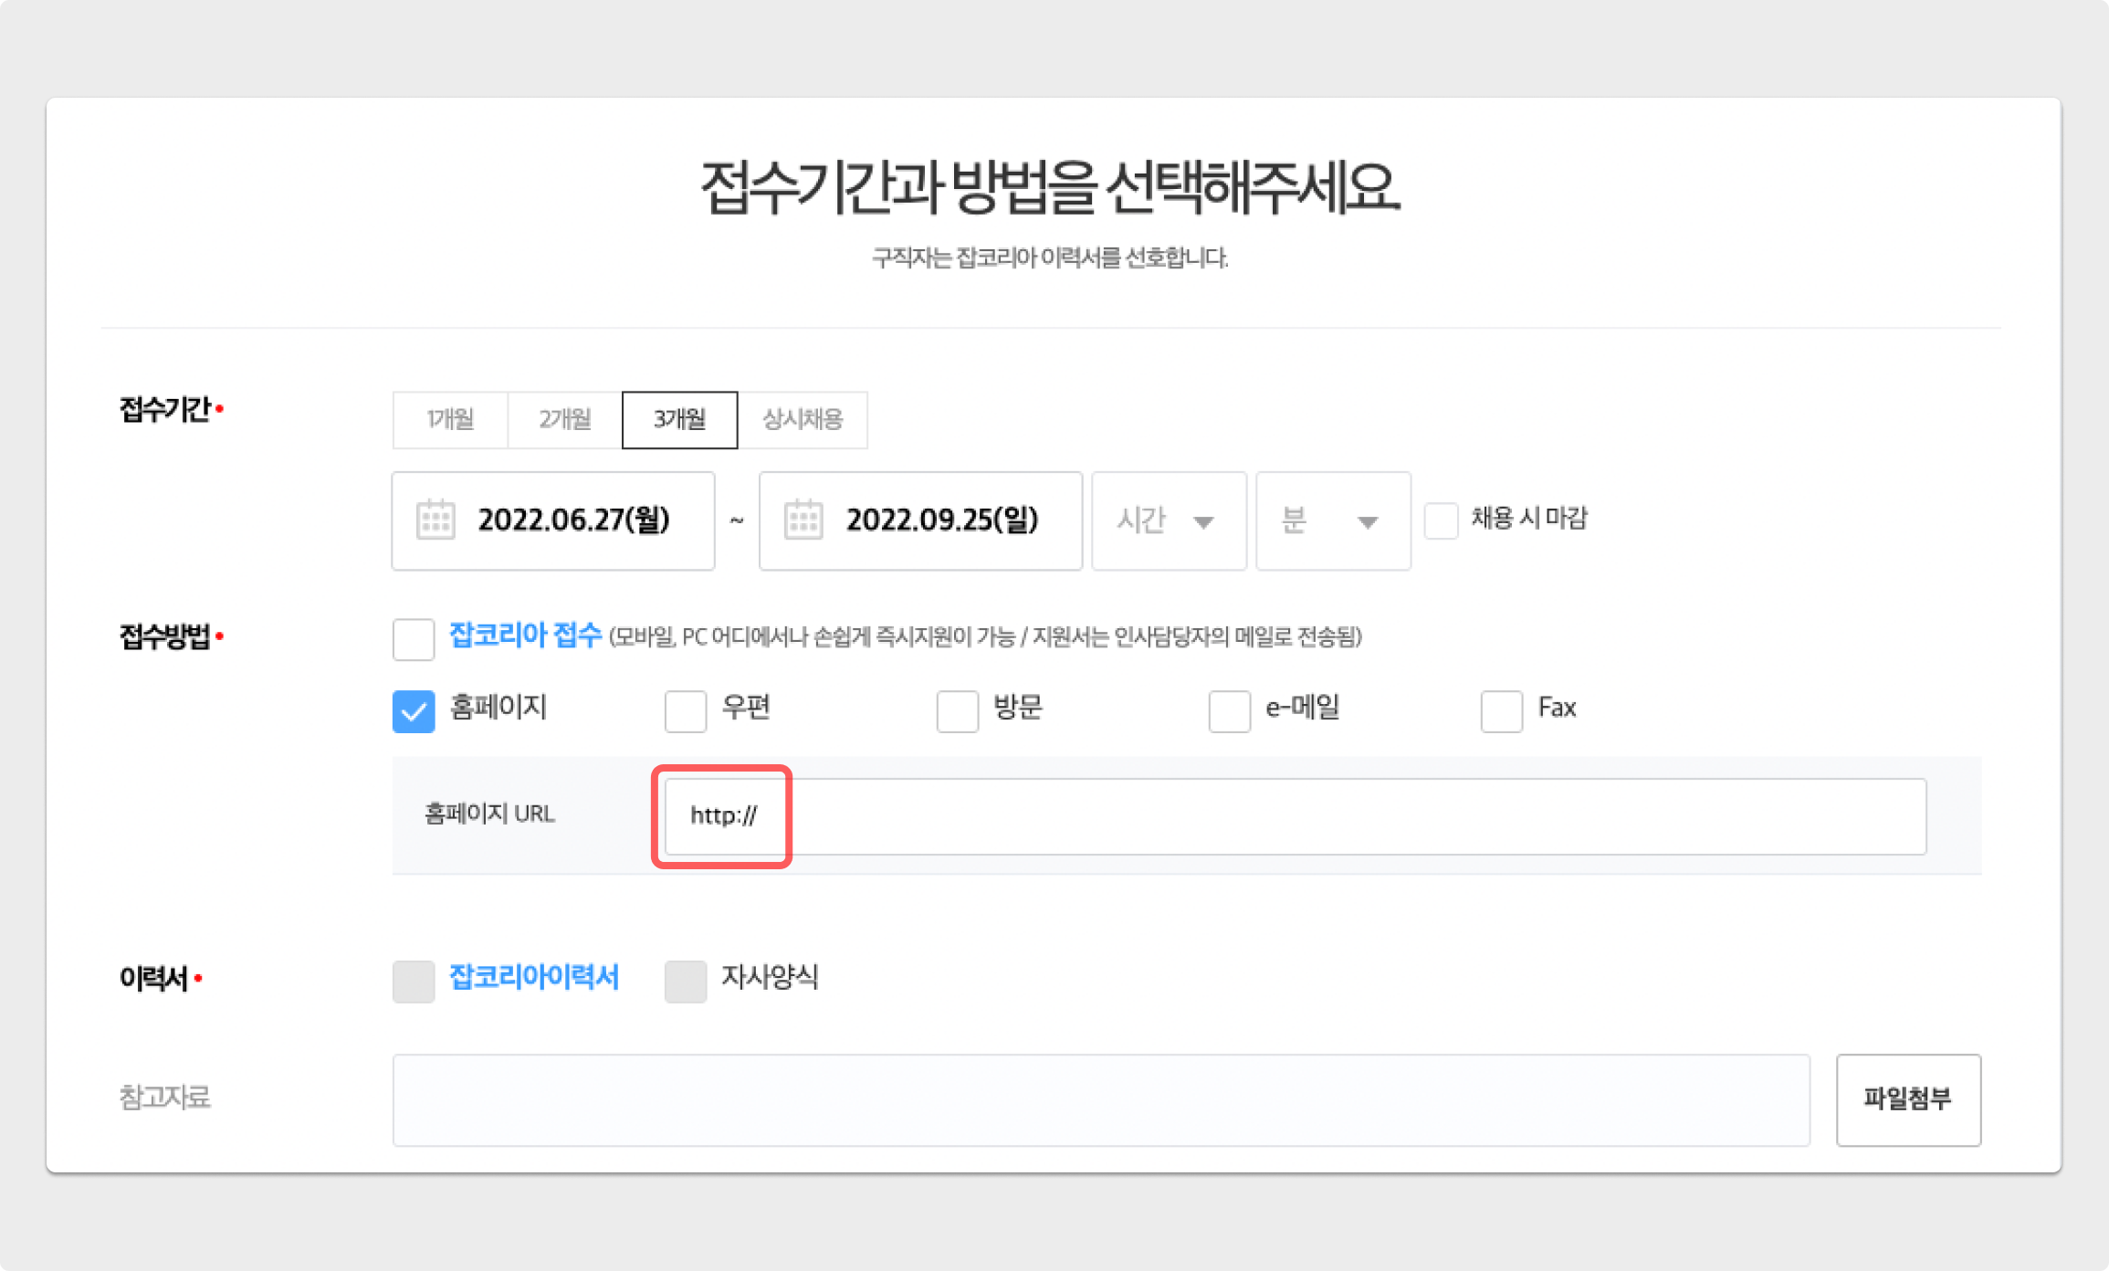Select the 상시채용 period tab

pos(803,420)
